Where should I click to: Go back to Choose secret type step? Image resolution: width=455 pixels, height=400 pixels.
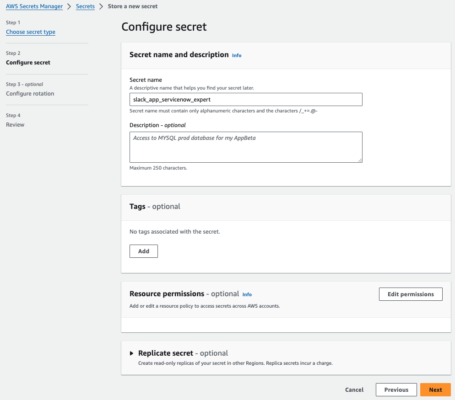click(31, 32)
